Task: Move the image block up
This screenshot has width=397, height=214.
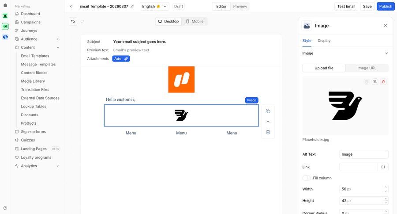Action: 268,121
